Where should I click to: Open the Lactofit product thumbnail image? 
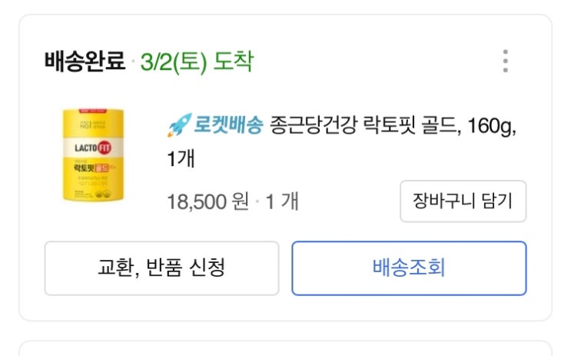(93, 156)
